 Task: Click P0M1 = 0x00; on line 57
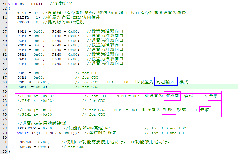(x=31, y=31)
